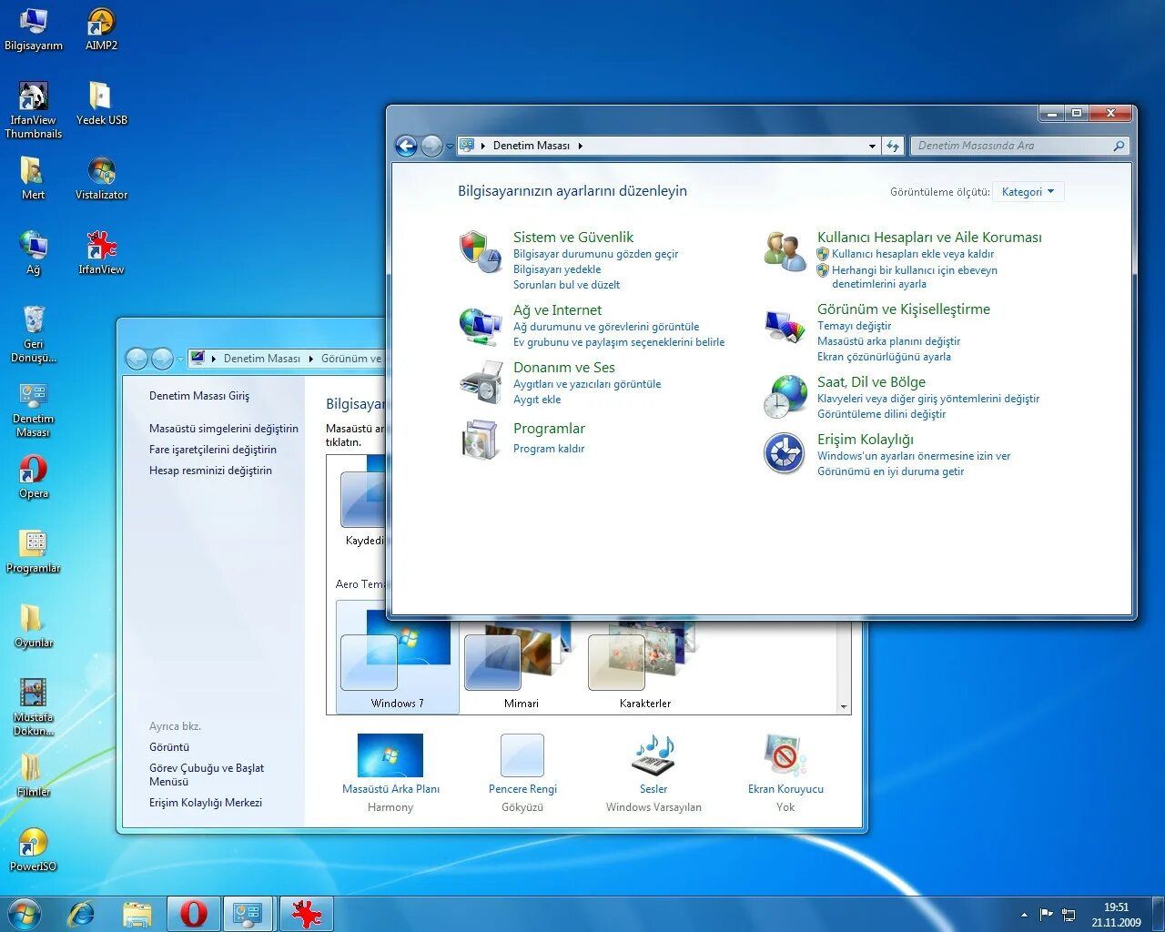The width and height of the screenshot is (1165, 932).
Task: Refresh the Denetim Masası address bar
Action: (893, 146)
